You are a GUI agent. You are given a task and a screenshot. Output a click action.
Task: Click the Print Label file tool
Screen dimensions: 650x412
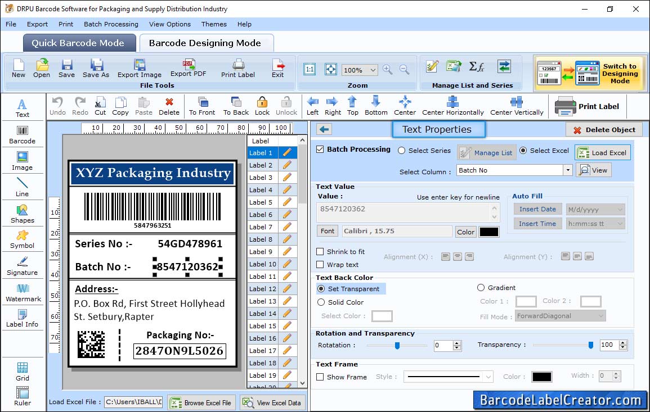[x=238, y=69]
